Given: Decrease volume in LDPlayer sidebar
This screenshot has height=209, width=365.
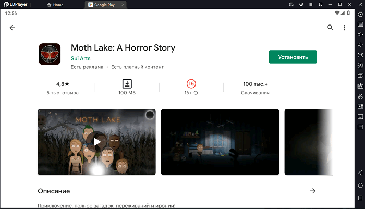Looking at the screenshot, I should pos(360,45).
